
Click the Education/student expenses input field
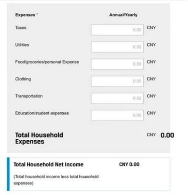tap(117, 115)
